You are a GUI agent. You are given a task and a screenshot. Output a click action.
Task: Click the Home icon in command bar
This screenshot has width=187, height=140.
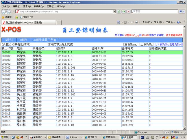[x=119, y=22]
